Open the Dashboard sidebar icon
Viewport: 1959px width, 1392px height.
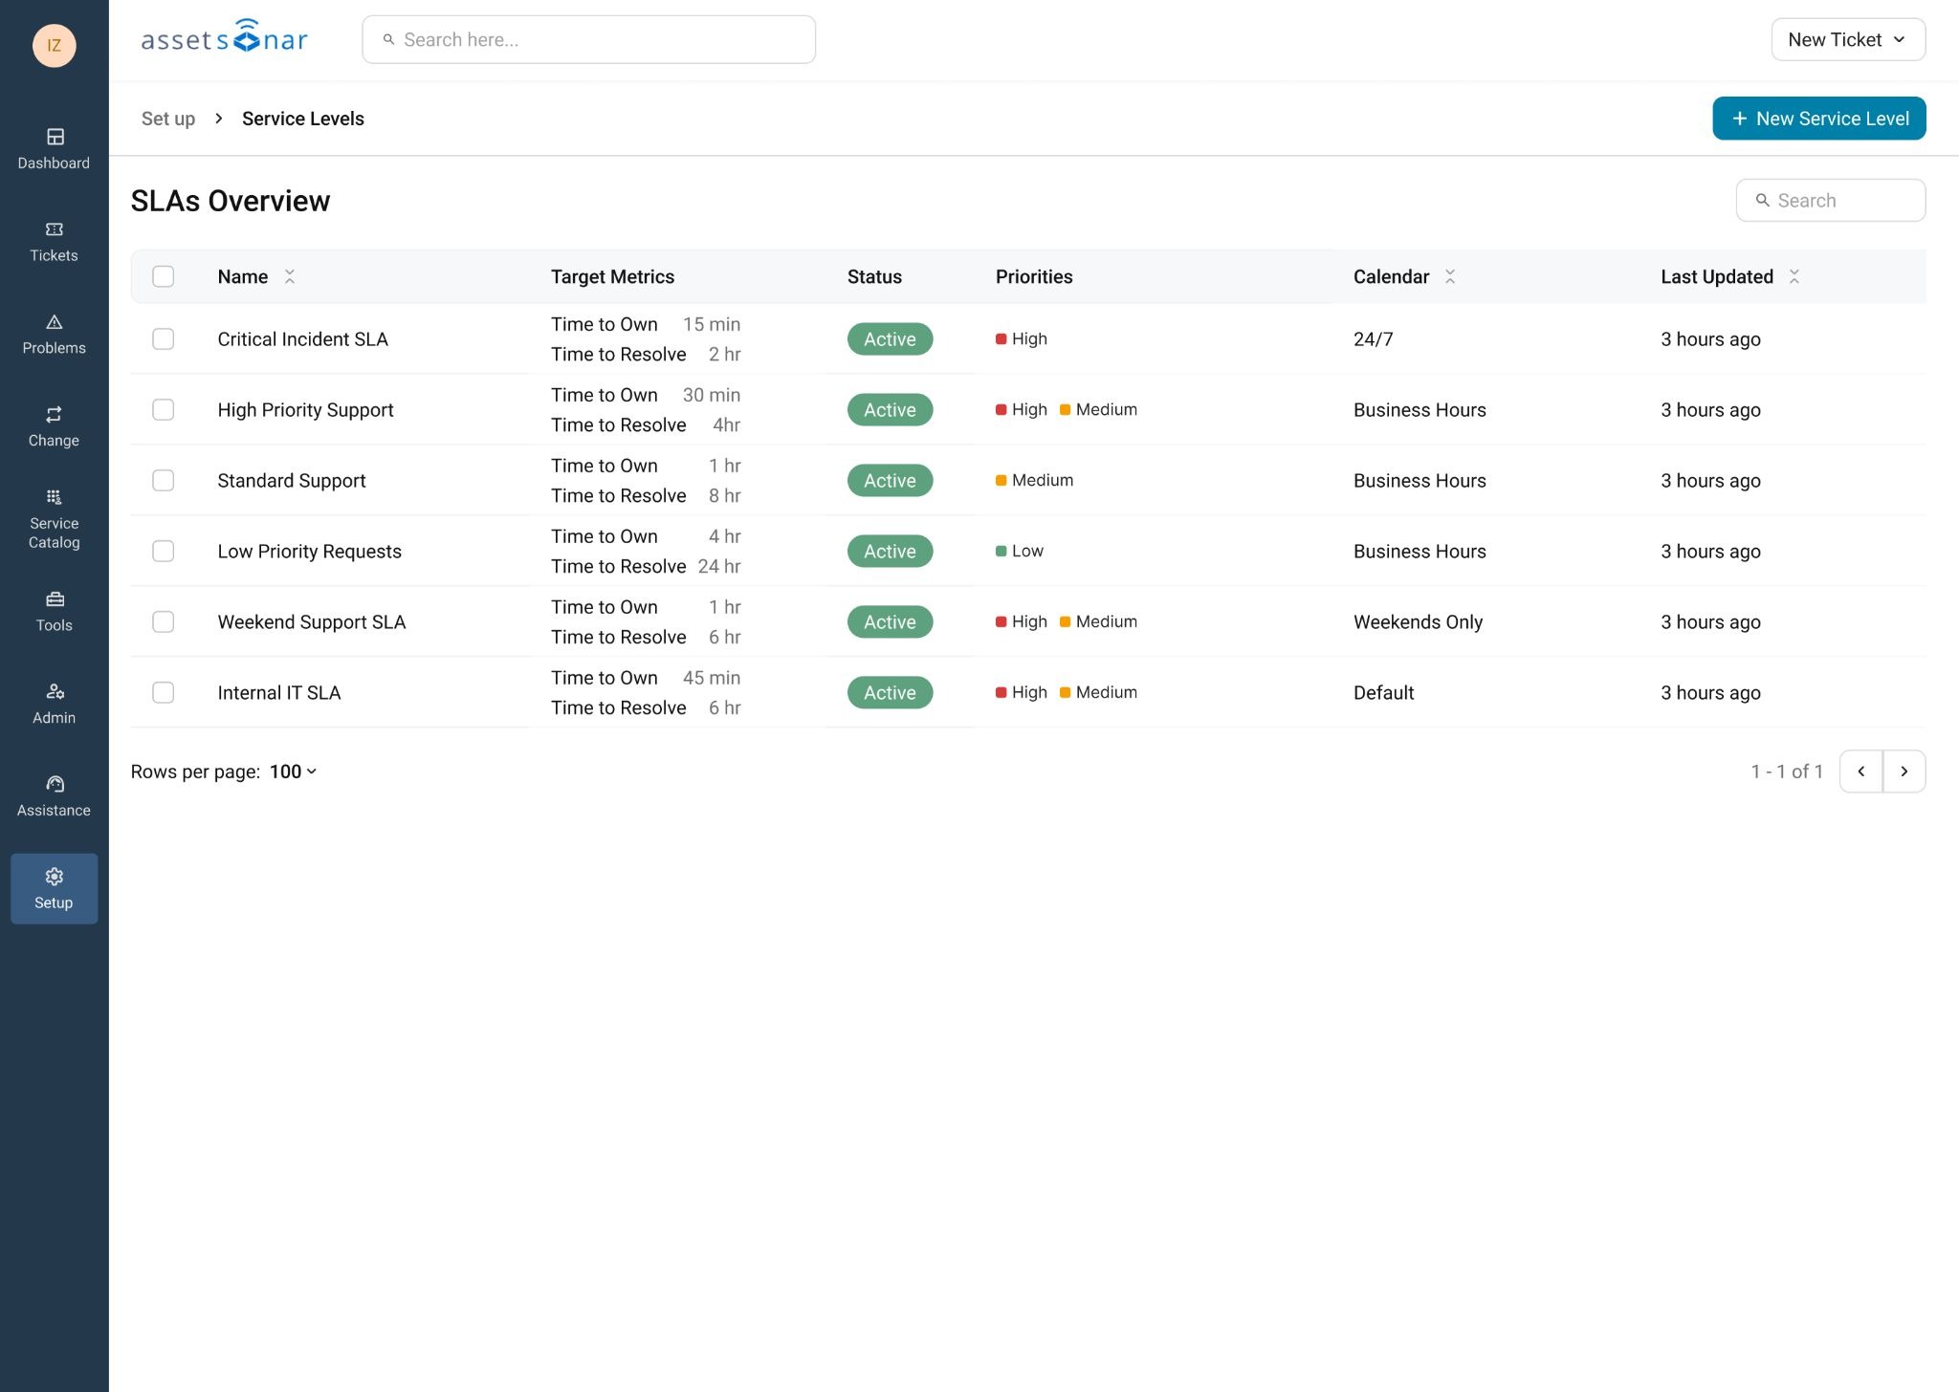(55, 137)
